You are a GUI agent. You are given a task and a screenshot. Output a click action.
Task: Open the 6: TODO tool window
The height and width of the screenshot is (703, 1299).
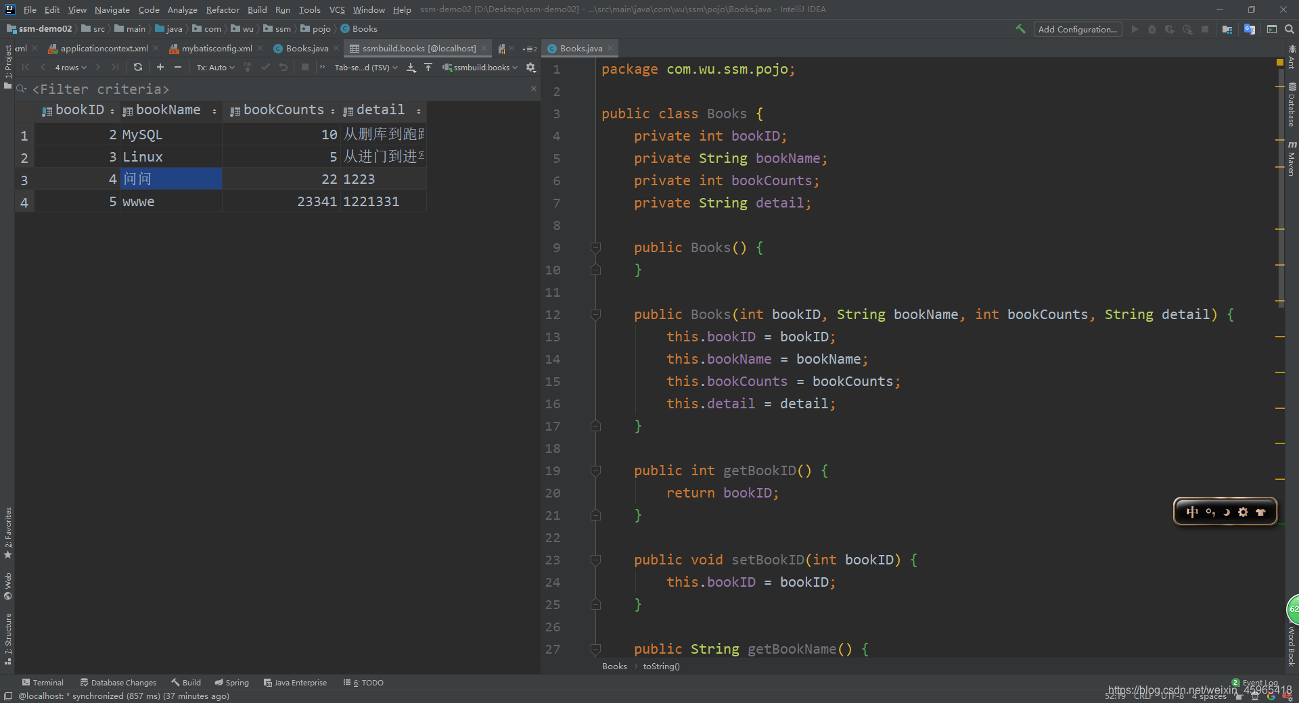(x=363, y=683)
